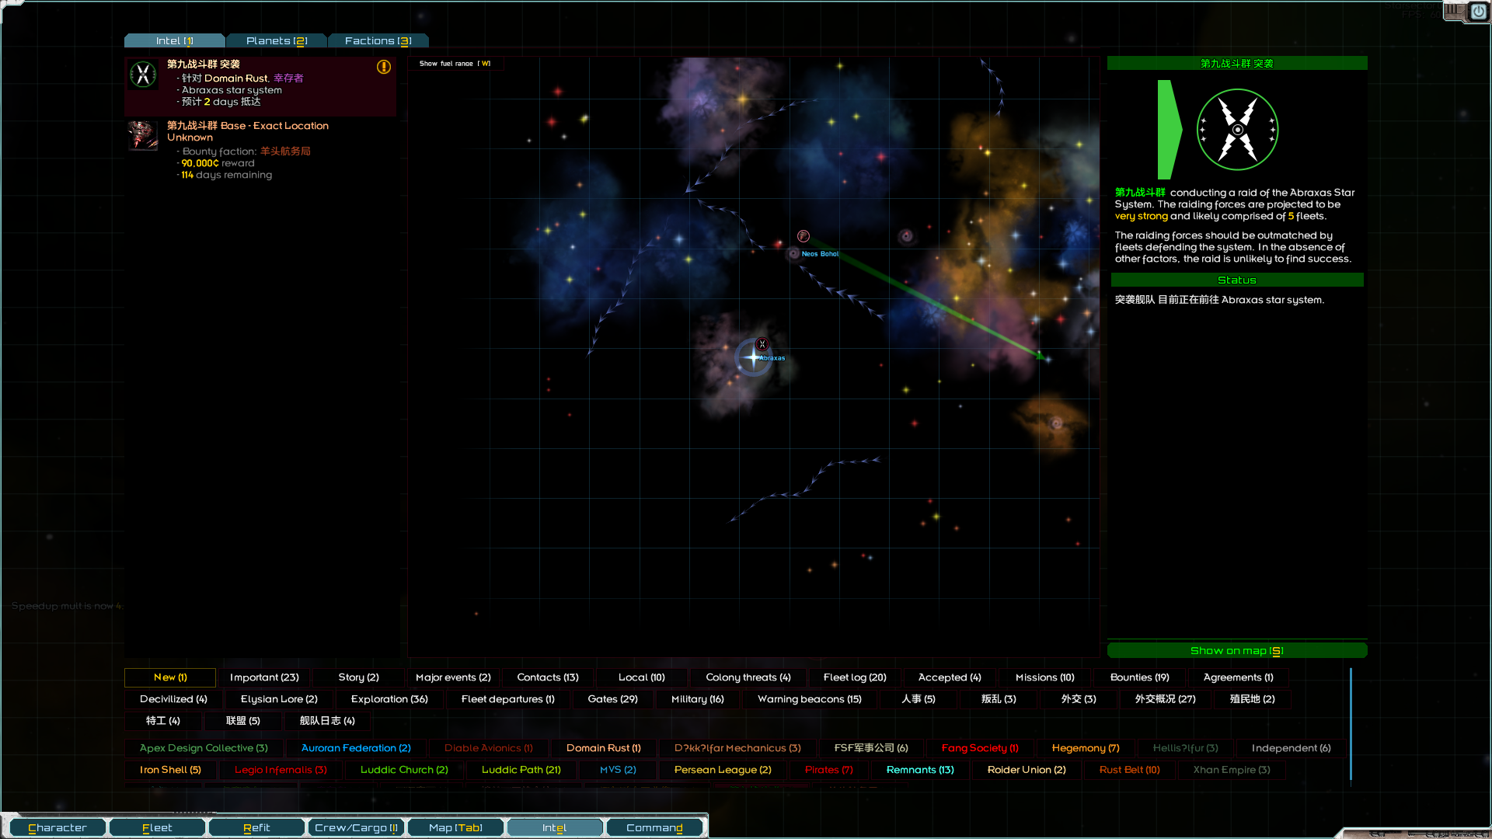Filter intel by Hegemony (7) faction
Image resolution: width=1492 pixels, height=839 pixels.
[1086, 748]
